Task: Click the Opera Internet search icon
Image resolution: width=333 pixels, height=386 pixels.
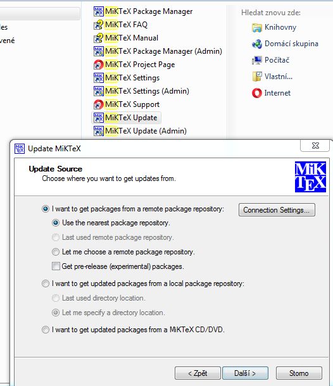Action: tap(256, 93)
